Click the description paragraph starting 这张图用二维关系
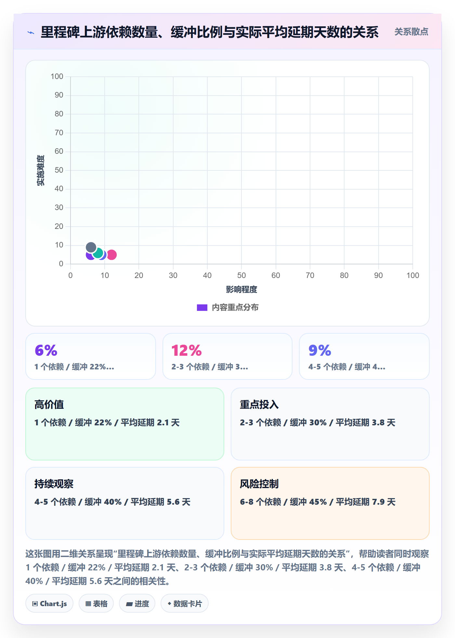 227,567
